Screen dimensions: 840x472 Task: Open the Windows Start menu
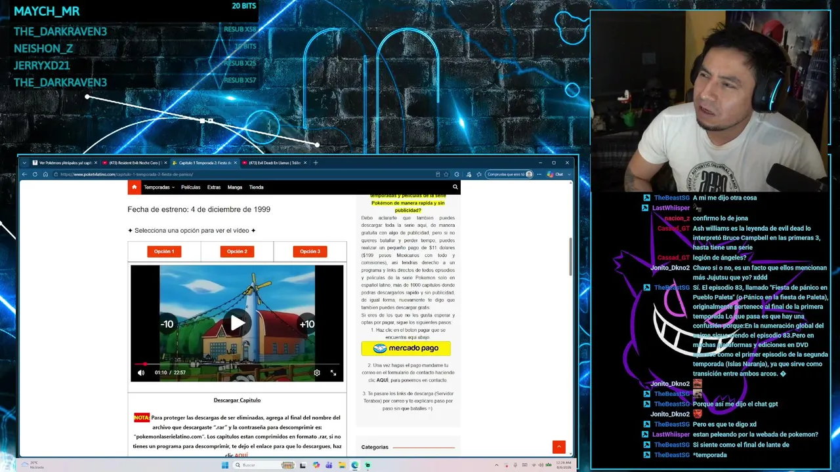[225, 465]
